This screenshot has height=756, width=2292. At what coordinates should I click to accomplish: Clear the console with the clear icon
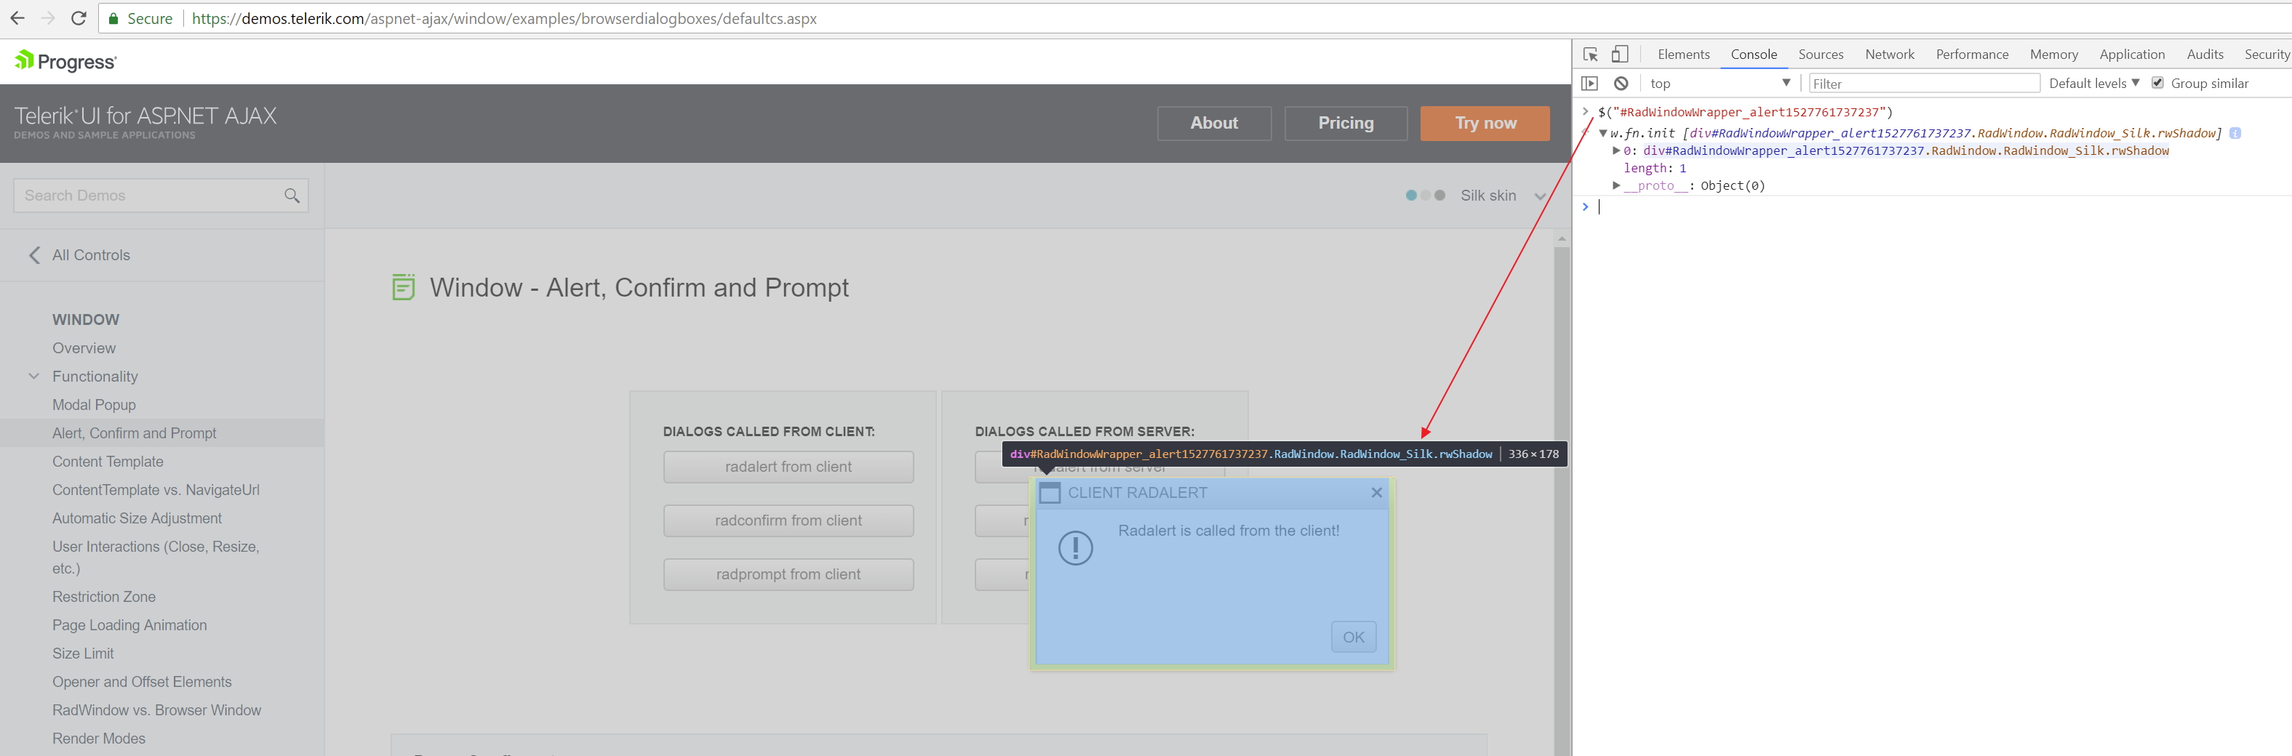[1621, 84]
